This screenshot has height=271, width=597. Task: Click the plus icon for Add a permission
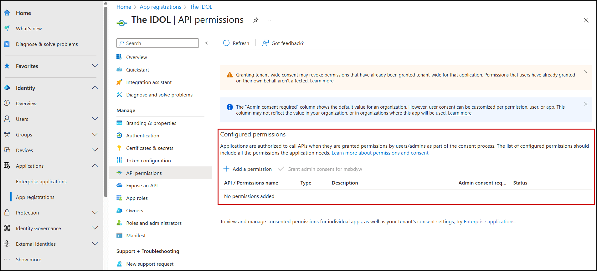pyautogui.click(x=226, y=169)
